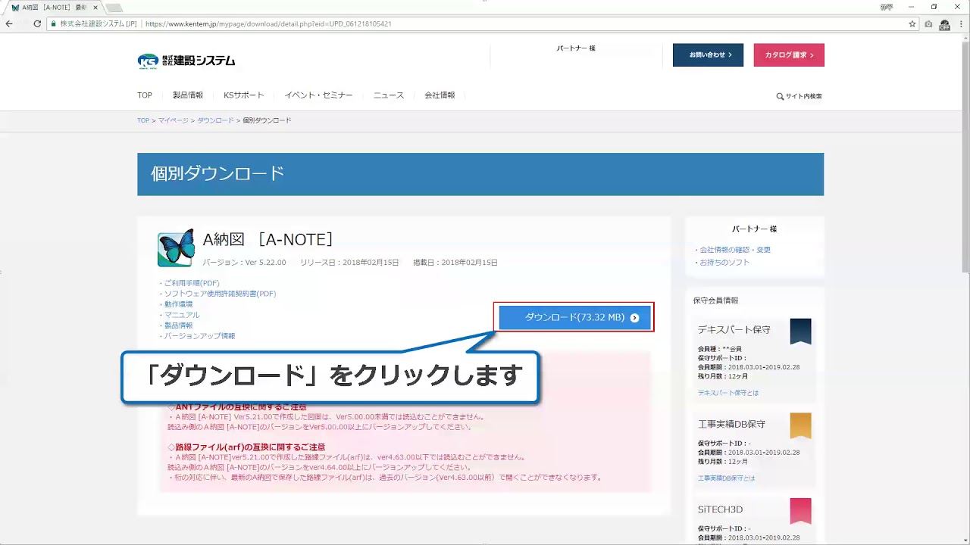Click the camera extension icon
This screenshot has width=970, height=545.
(x=928, y=24)
